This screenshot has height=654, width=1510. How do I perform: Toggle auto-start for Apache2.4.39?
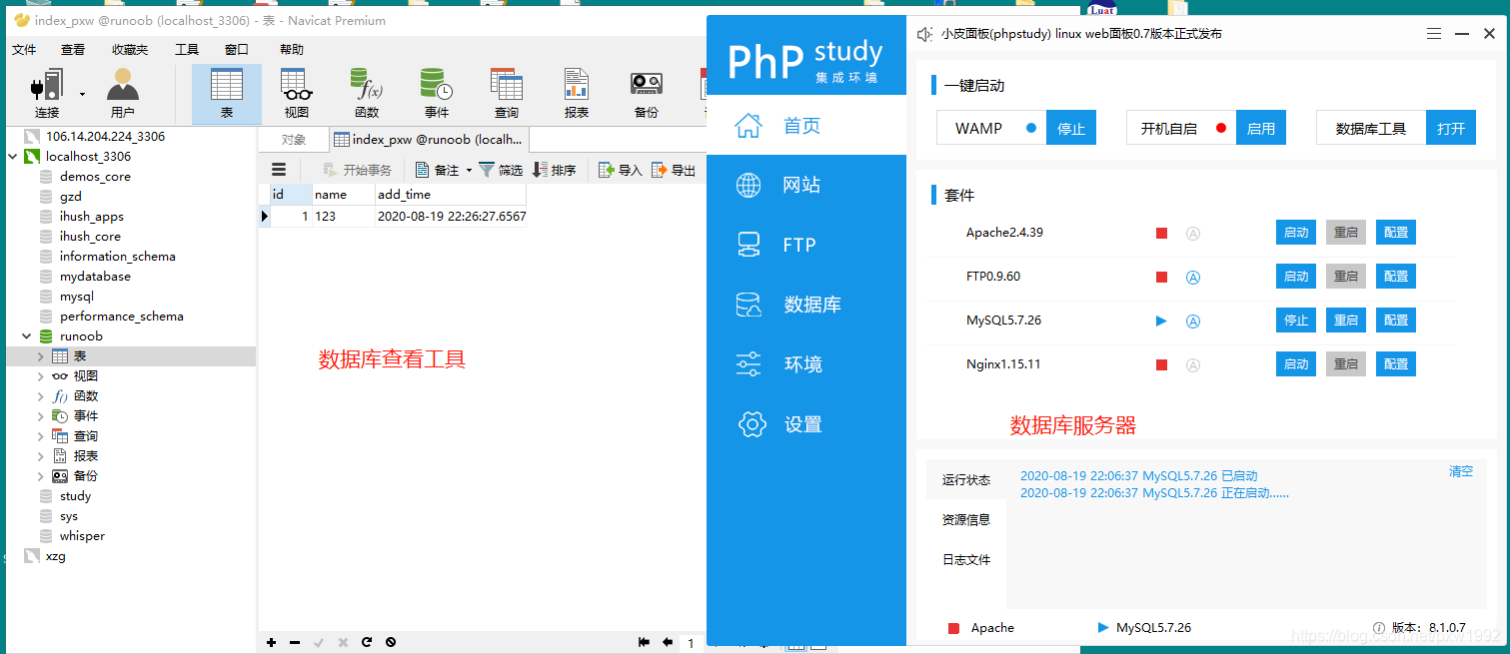pyautogui.click(x=1193, y=233)
